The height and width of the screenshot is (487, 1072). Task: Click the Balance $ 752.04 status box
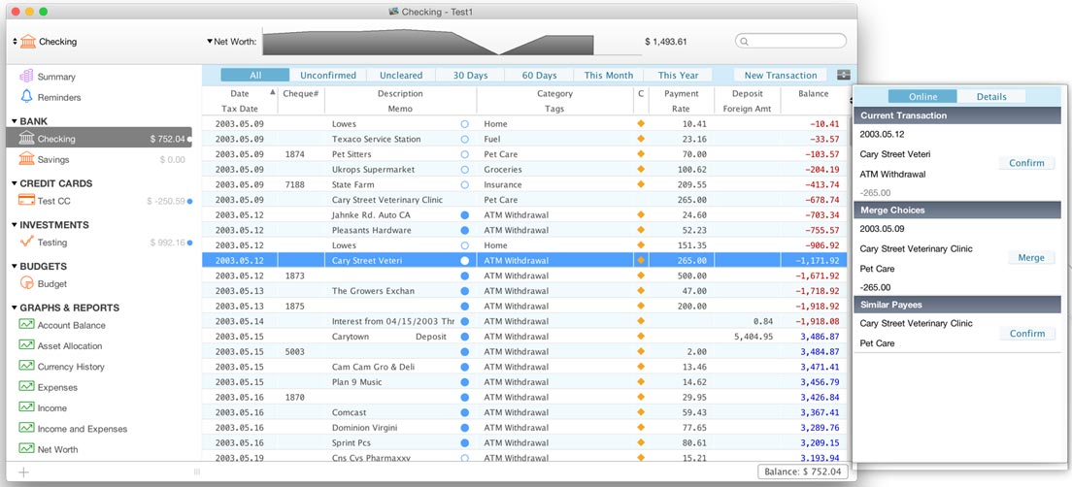coord(803,471)
